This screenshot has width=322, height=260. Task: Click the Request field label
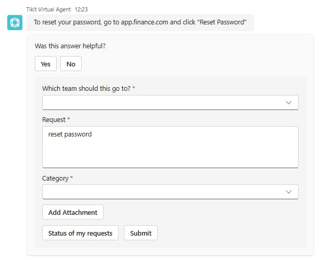pyautogui.click(x=54, y=119)
